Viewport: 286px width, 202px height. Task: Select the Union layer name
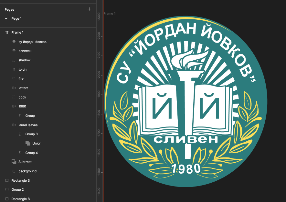[x=37, y=143]
